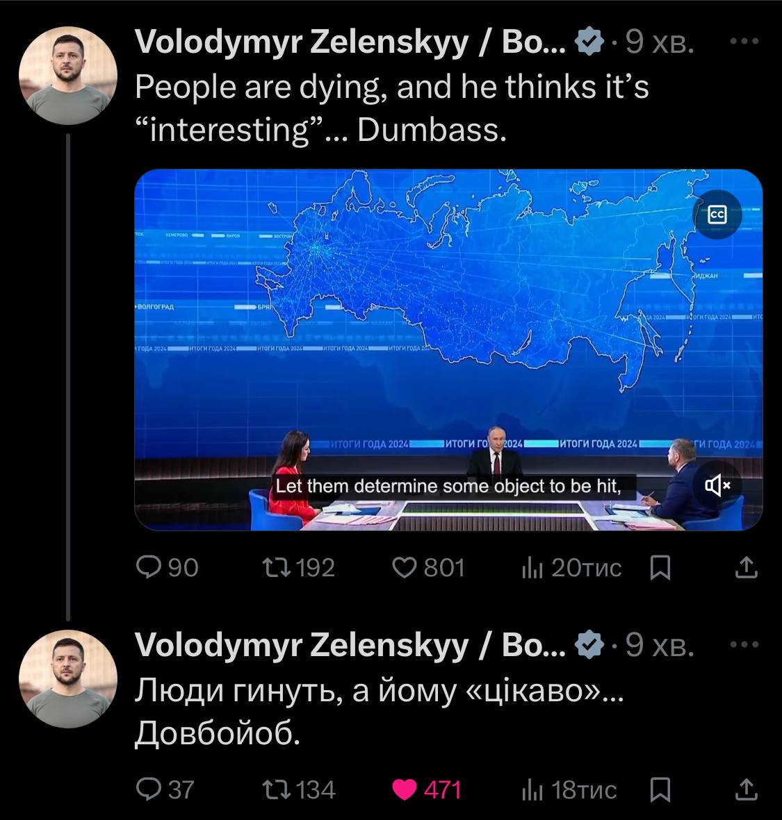Reply to the second tweet with 37 comments
The height and width of the screenshot is (820, 782).
click(149, 789)
